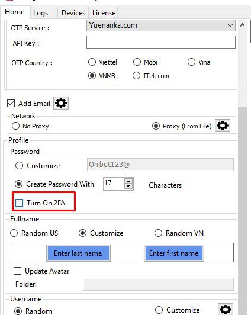Screen dimensions: 251x315
Task: Check the Update Avatar checkbox
Action: click(17, 271)
